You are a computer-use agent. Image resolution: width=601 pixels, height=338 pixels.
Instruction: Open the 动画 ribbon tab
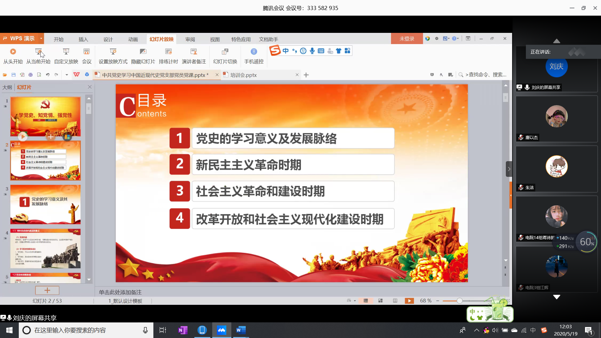point(133,39)
